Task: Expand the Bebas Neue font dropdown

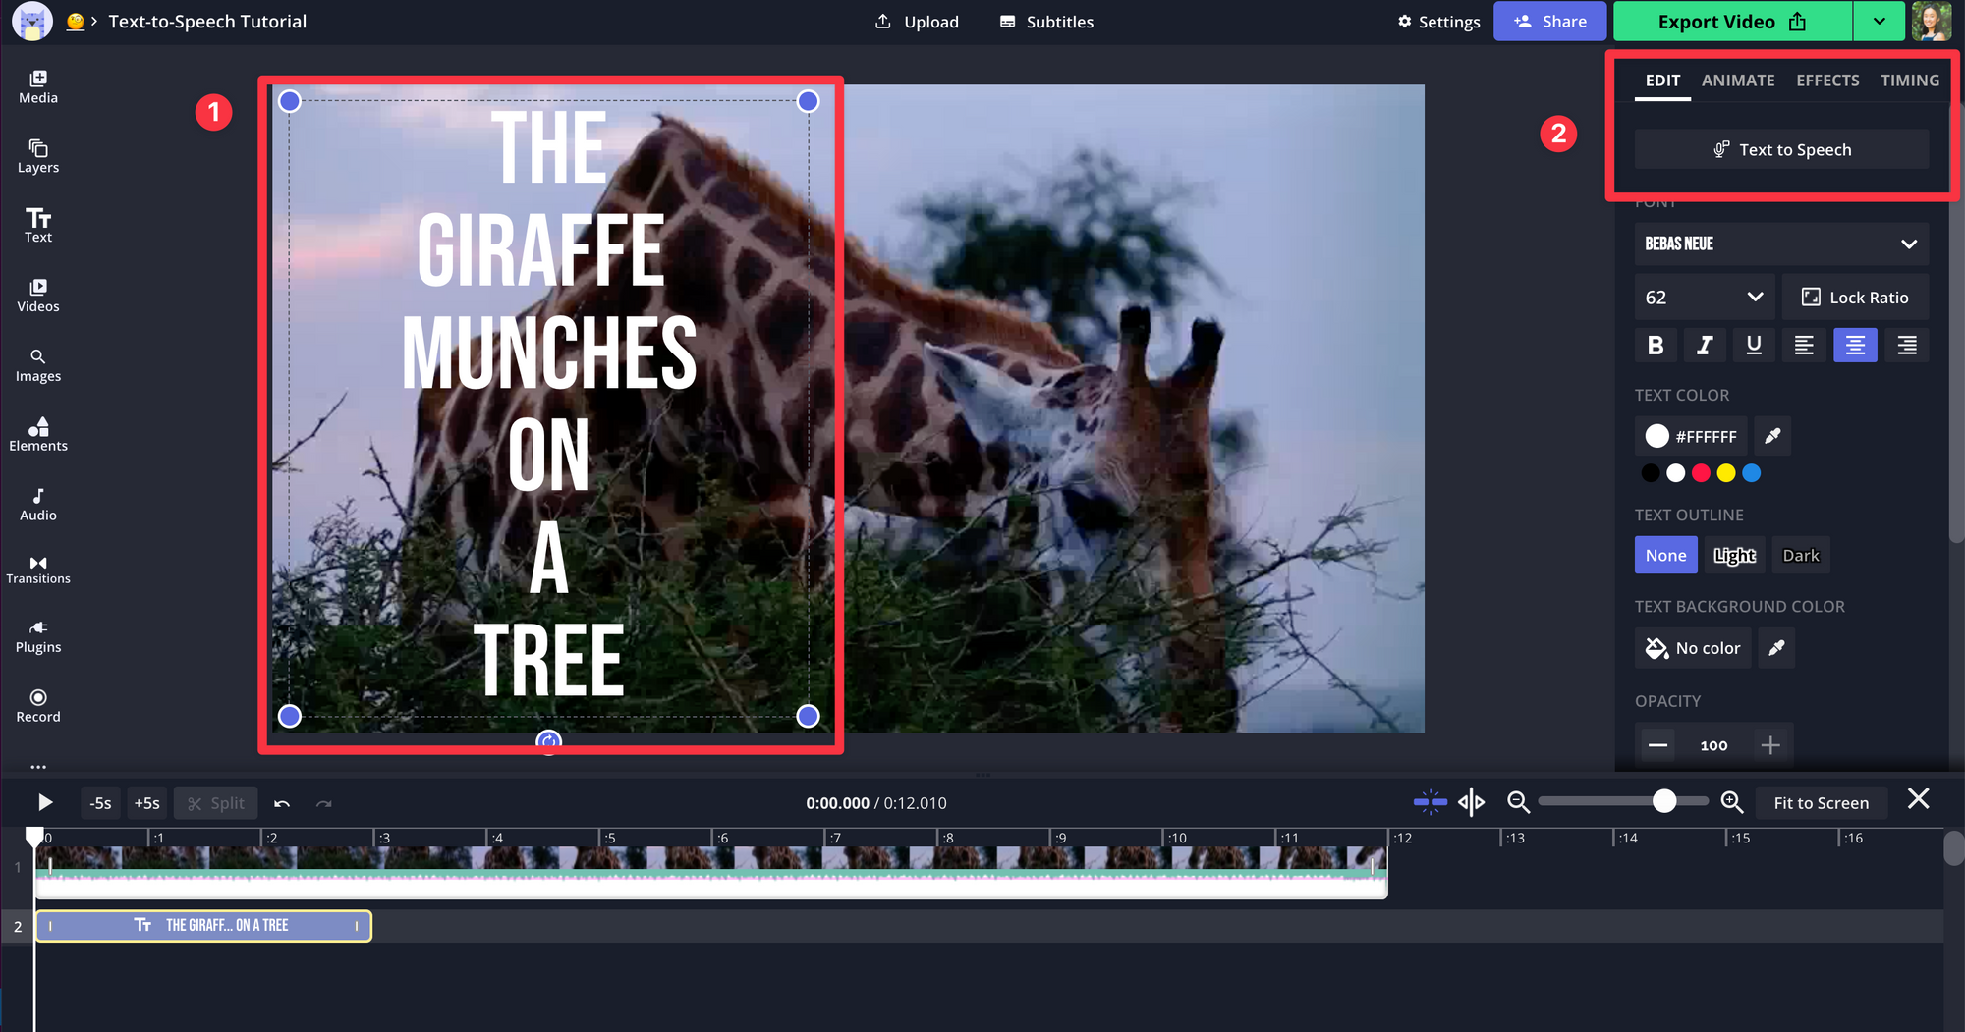Action: tap(1780, 244)
